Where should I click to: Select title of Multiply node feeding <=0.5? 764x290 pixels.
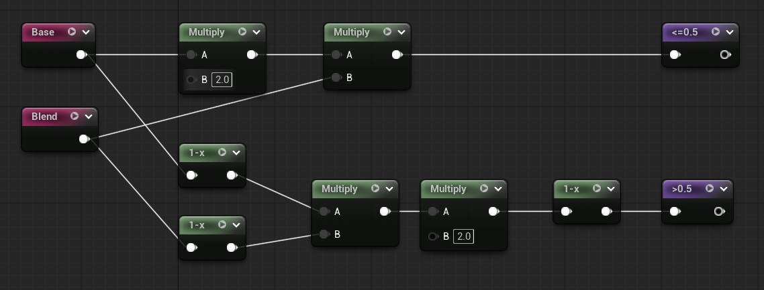[352, 32]
